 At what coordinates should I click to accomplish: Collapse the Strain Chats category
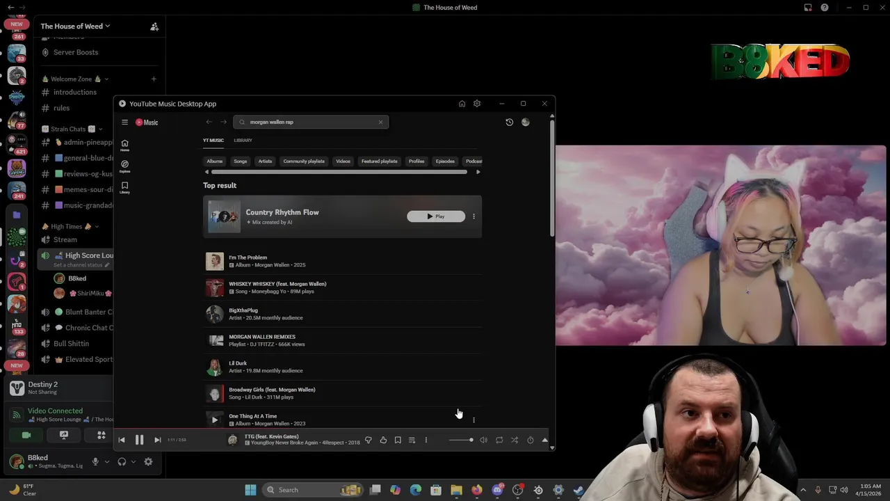click(72, 129)
